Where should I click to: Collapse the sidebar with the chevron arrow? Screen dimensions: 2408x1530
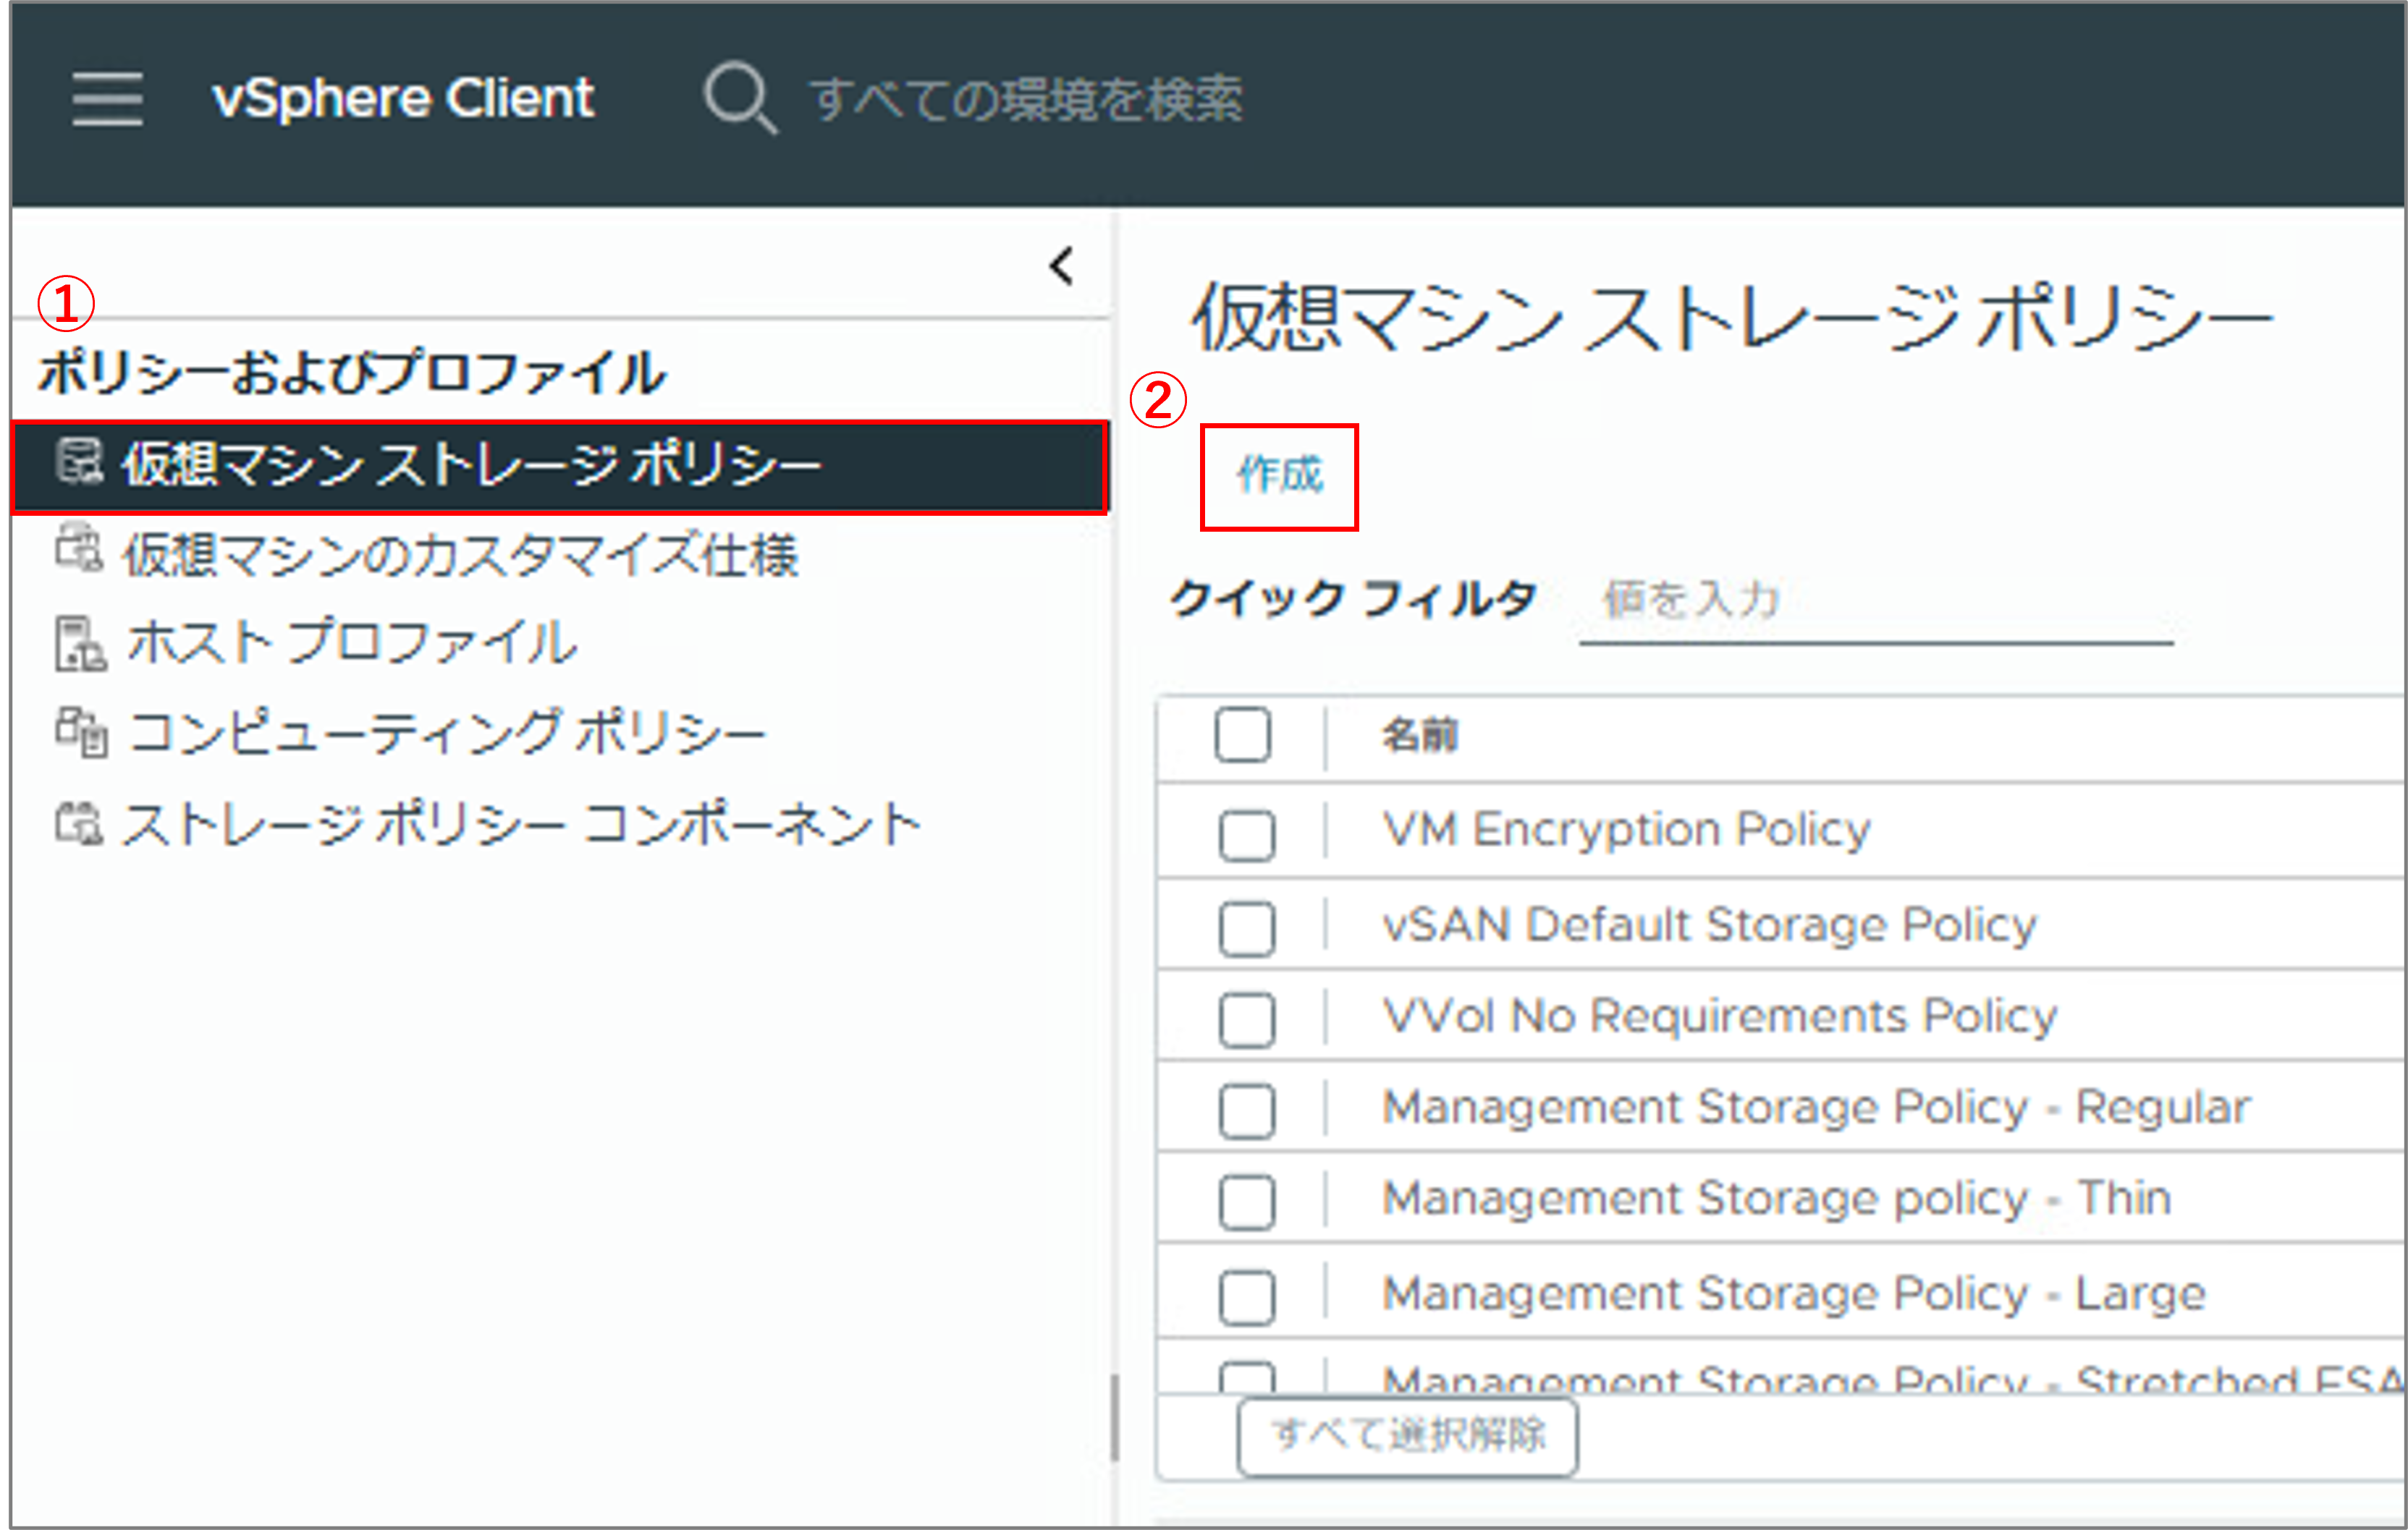point(1062,265)
